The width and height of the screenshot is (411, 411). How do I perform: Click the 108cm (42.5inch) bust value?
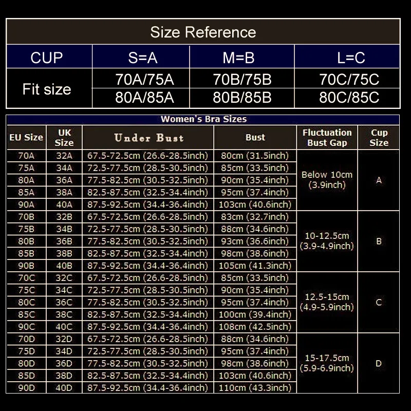tap(255, 327)
